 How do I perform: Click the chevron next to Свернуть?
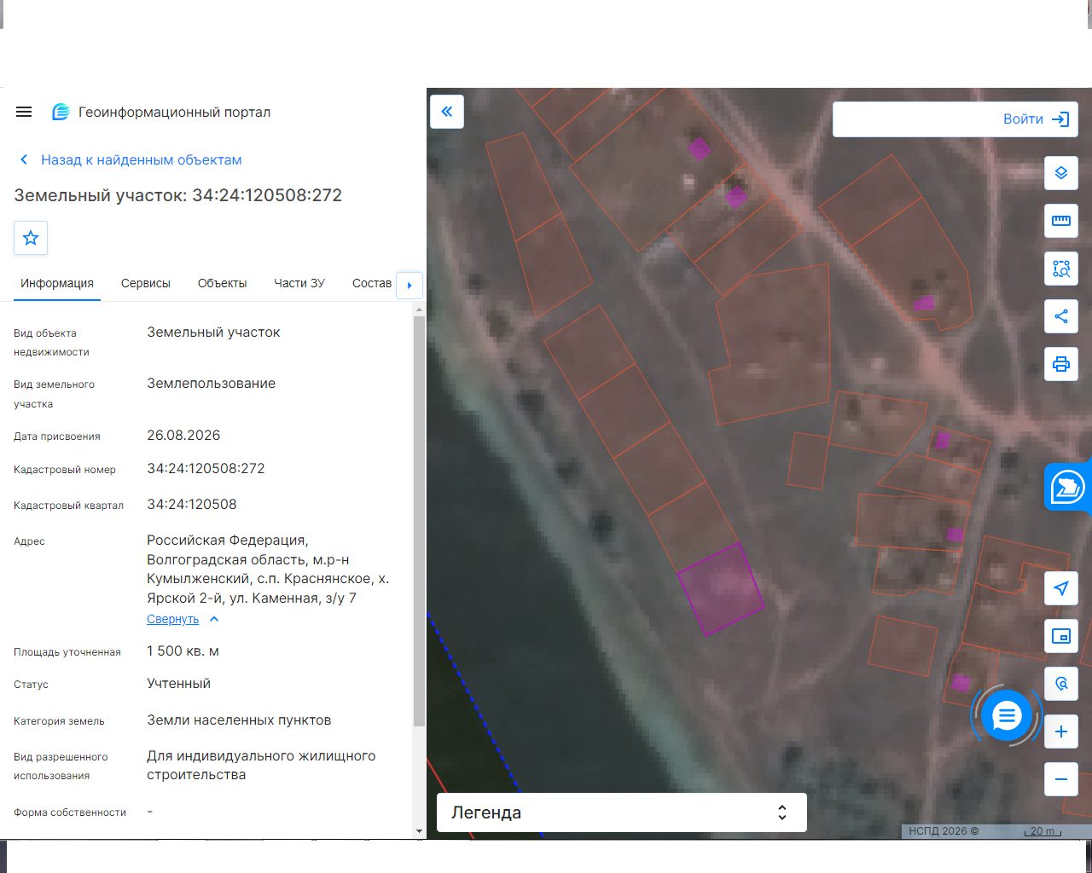click(x=214, y=619)
